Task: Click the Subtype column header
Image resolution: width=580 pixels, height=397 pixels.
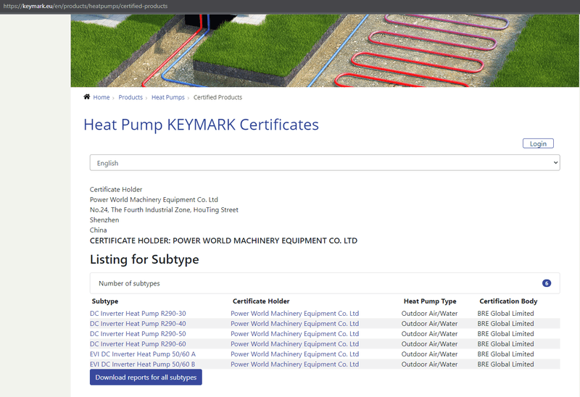Action: click(x=105, y=301)
